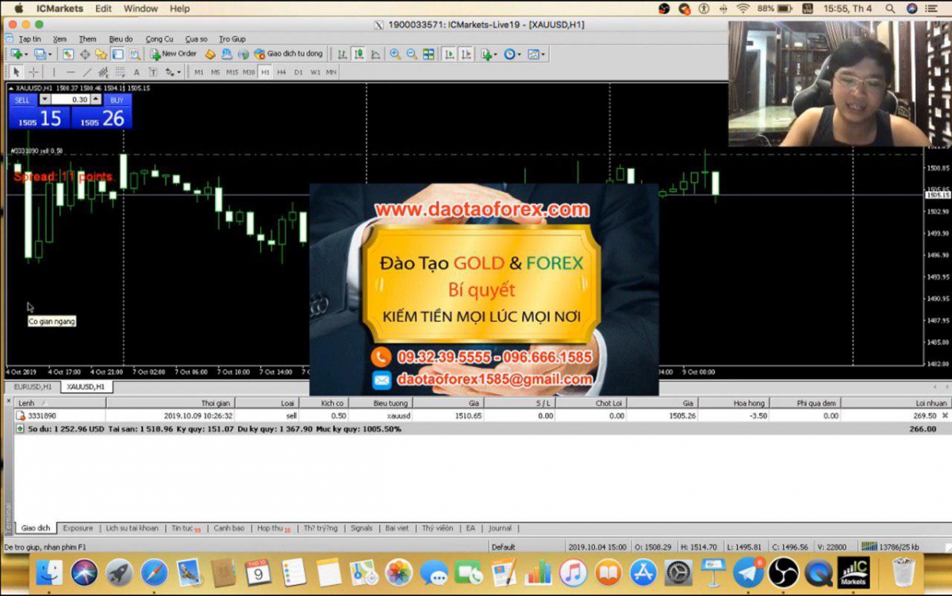Zoom in on chart with magnifier plus
The height and width of the screenshot is (596, 952).
click(x=395, y=54)
